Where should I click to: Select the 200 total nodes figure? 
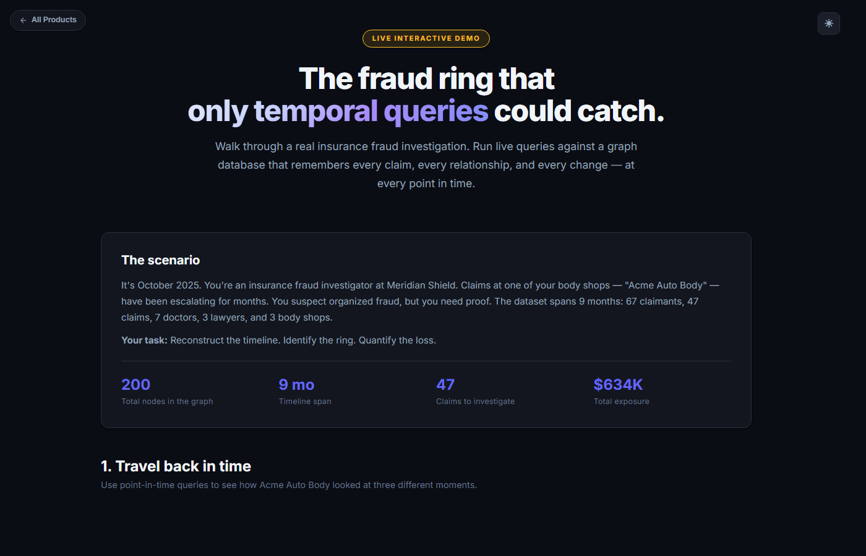(136, 385)
